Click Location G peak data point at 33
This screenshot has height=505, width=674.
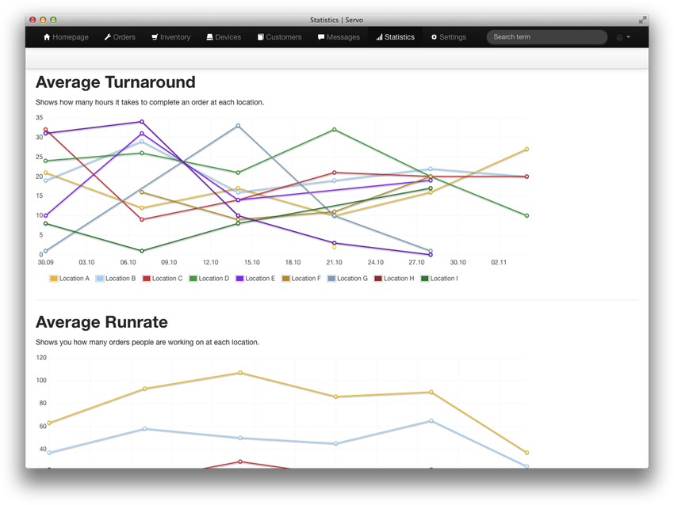point(238,126)
